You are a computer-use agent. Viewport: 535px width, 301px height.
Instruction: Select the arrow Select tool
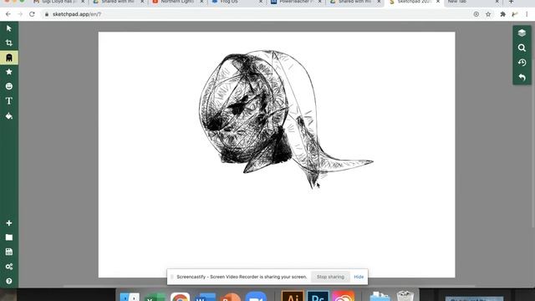pyautogui.click(x=9, y=28)
